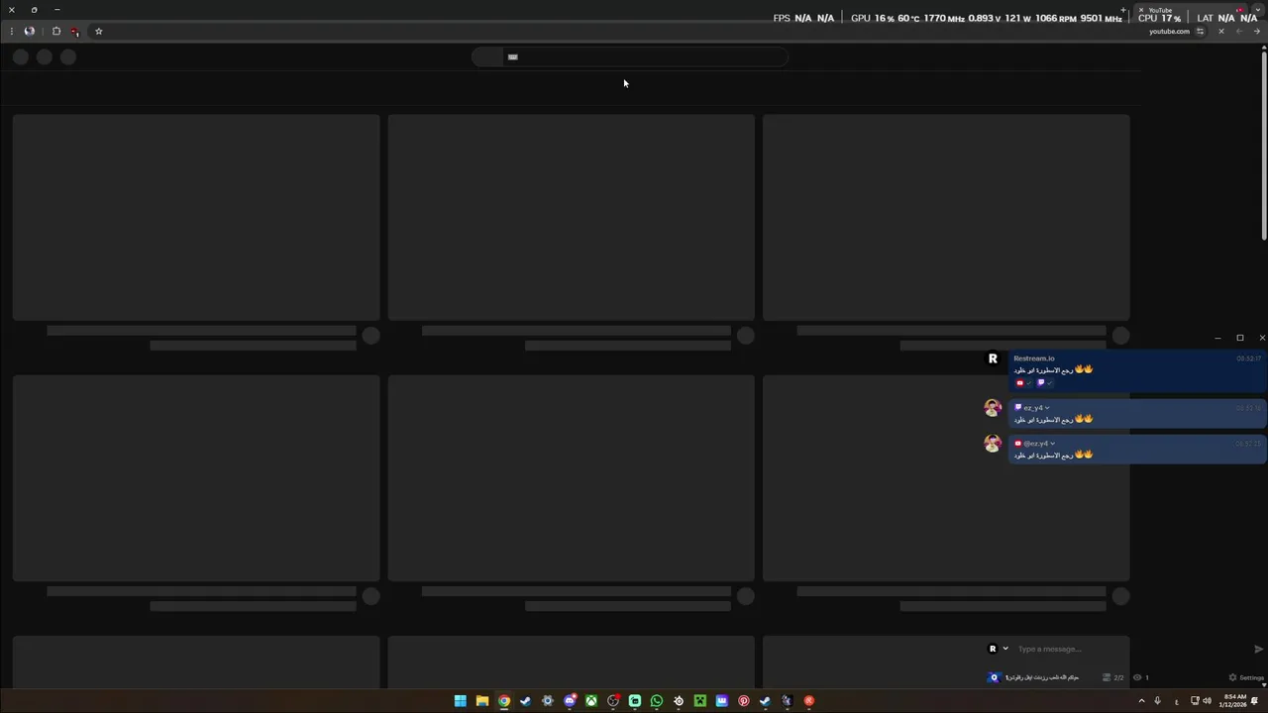Screen dimensions: 1268x713
Task: Open the notification bell in the system tray
Action: [1254, 701]
